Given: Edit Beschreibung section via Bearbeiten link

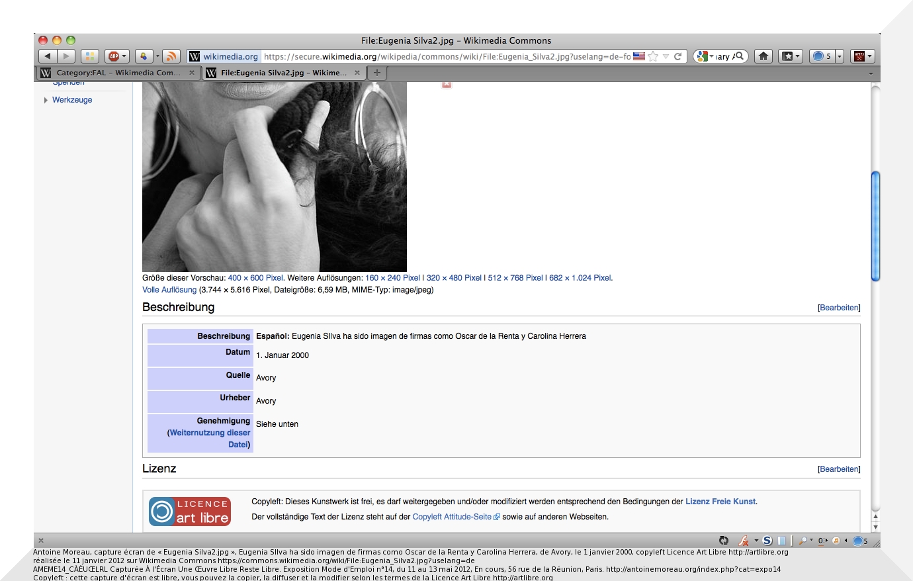Looking at the screenshot, I should click(x=839, y=308).
